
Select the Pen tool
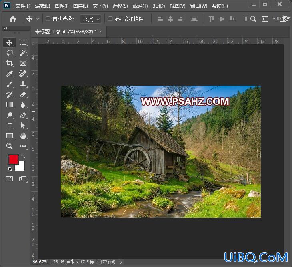pyautogui.click(x=23, y=116)
